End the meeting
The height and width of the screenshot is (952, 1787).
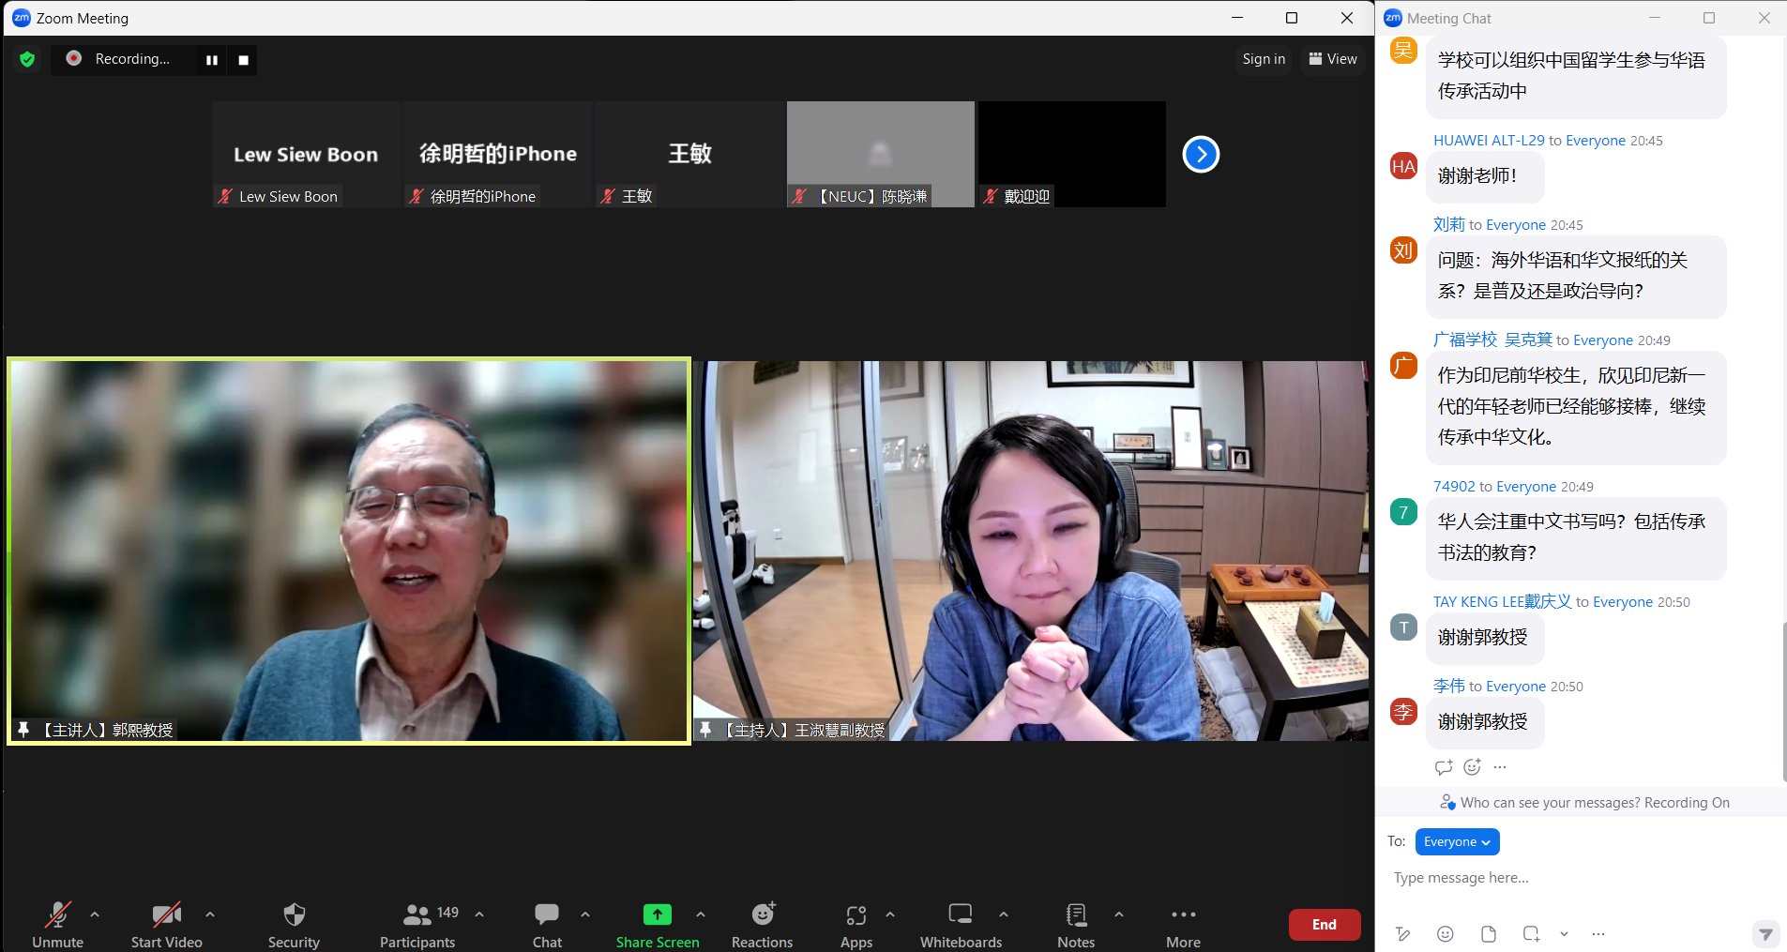[x=1325, y=925]
